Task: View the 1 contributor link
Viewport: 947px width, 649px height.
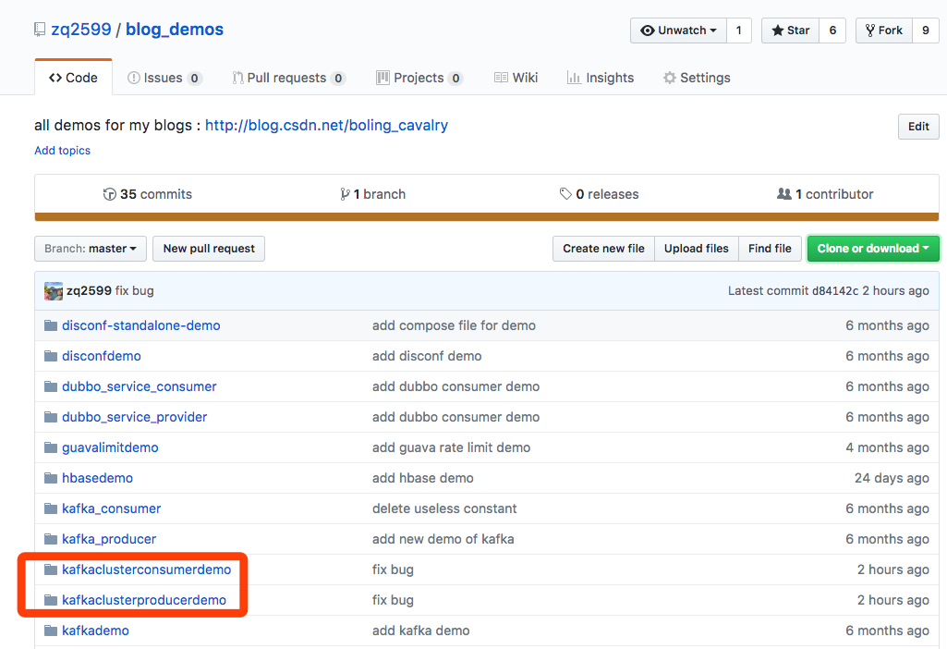Action: point(825,194)
